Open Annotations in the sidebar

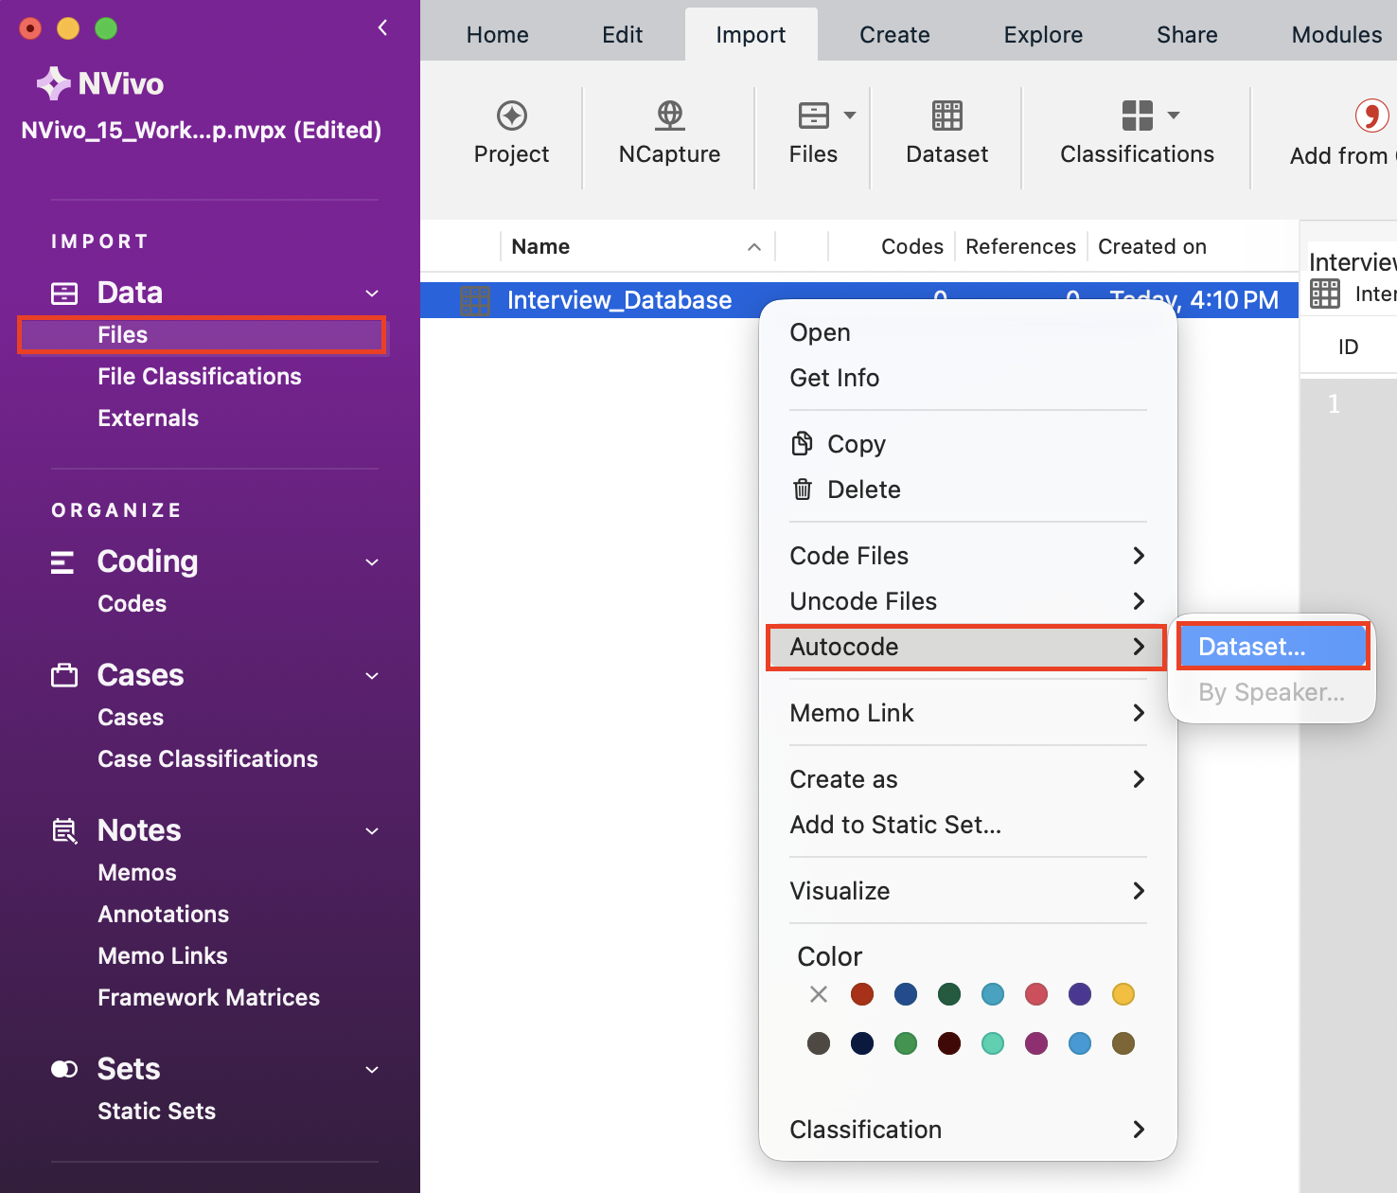coord(164,915)
